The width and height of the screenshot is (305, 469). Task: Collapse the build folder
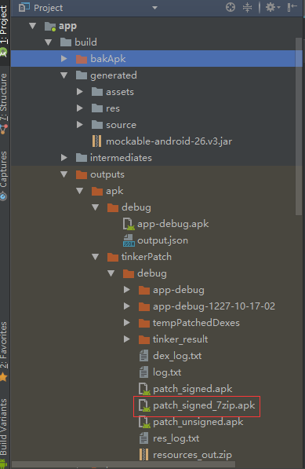click(48, 42)
